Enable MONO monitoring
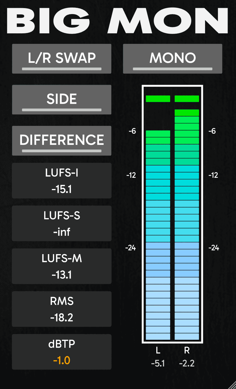 coord(173,59)
